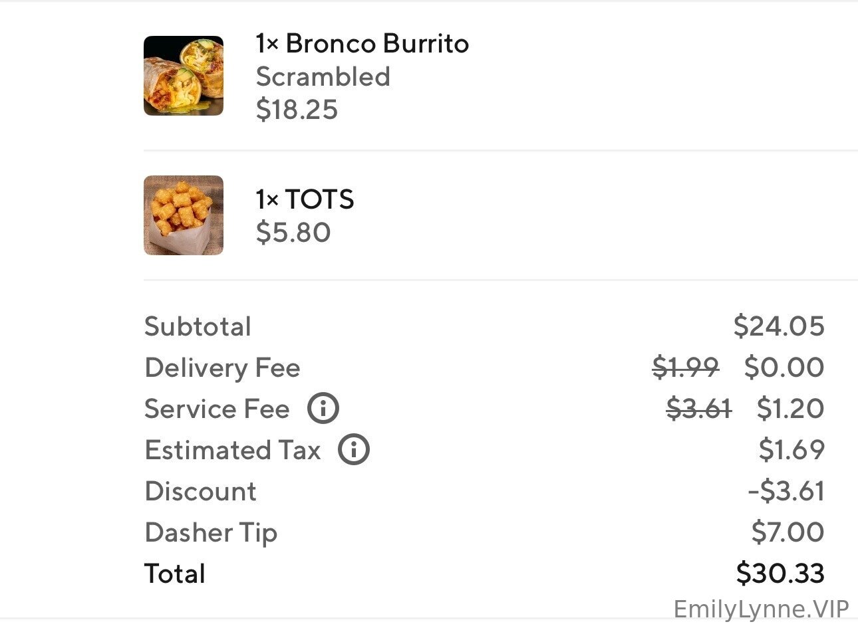858x632 pixels.
Task: Select the Delivery Fee label
Action: 222,368
